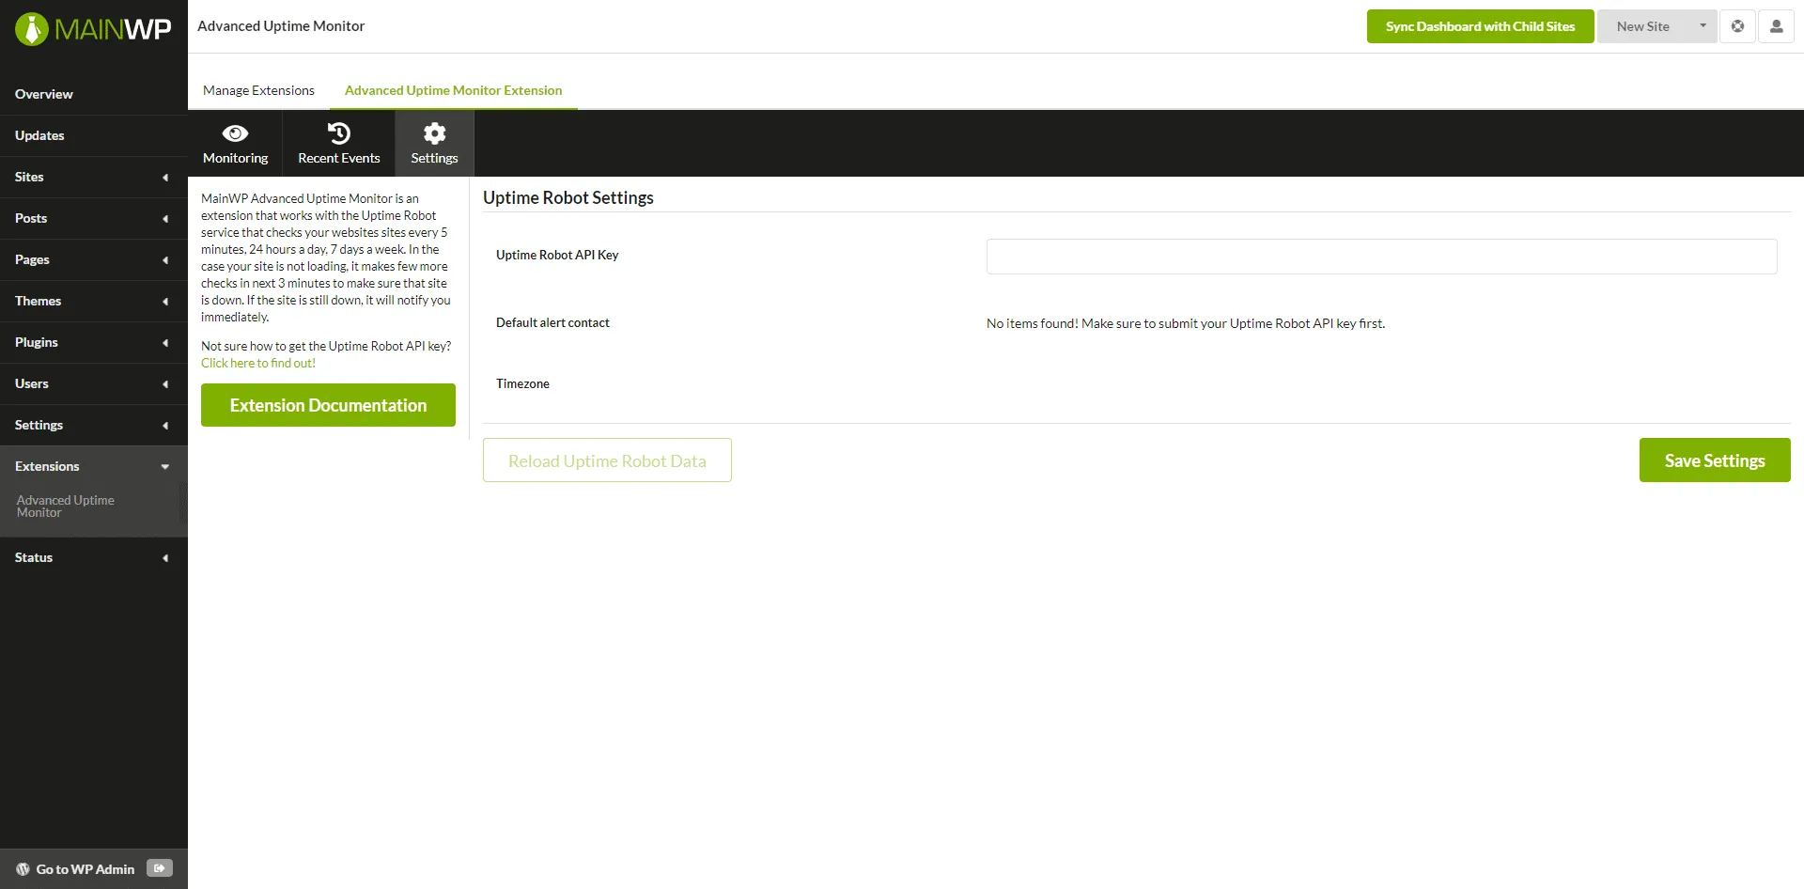Collapse the Extensions section
The width and height of the screenshot is (1804, 889).
tap(165, 466)
